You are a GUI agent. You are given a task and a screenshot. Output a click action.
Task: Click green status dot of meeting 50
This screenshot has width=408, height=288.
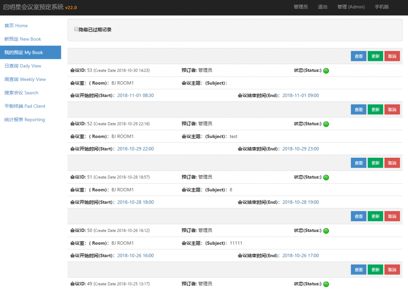pyautogui.click(x=326, y=231)
